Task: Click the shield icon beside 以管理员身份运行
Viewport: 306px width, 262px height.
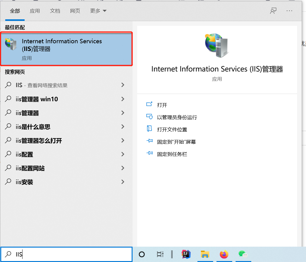Action: coord(149,116)
